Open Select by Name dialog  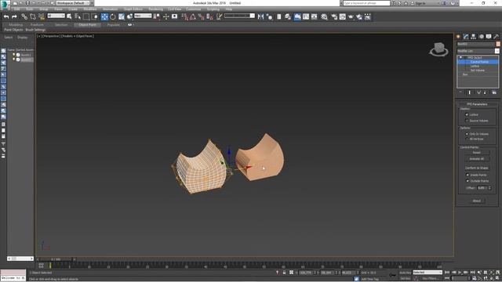pyautogui.click(x=78, y=16)
